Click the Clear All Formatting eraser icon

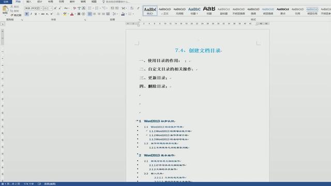coord(74,8)
